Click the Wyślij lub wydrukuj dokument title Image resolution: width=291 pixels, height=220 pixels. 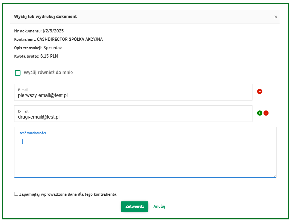pos(45,17)
